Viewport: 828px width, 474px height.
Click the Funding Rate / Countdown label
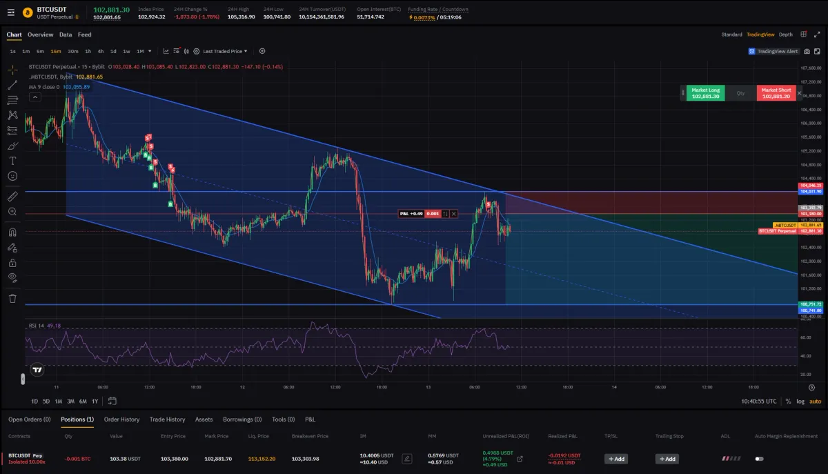pyautogui.click(x=438, y=10)
